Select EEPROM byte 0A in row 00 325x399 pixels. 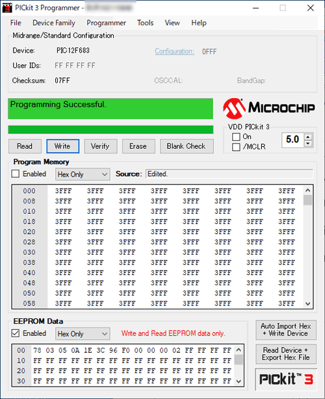pos(75,350)
